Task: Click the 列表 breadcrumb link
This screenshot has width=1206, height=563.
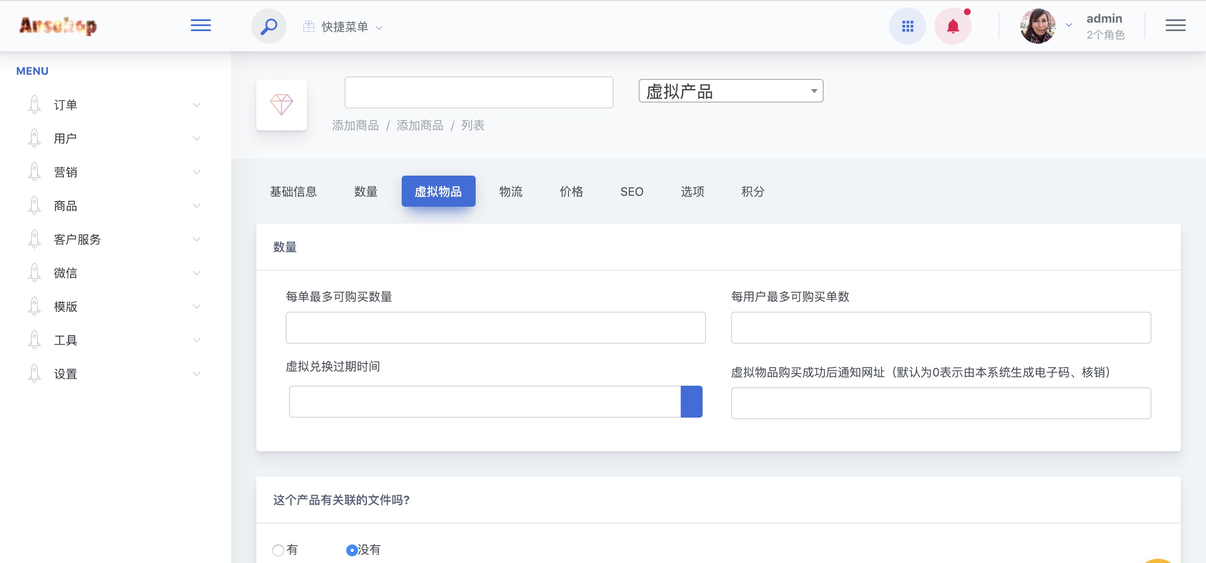Action: pos(472,126)
